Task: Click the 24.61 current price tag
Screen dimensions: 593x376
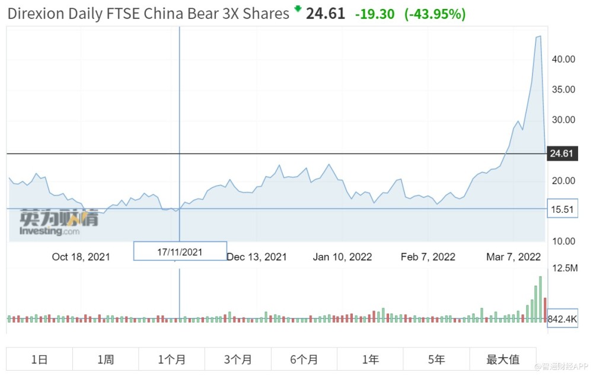Action: [561, 154]
